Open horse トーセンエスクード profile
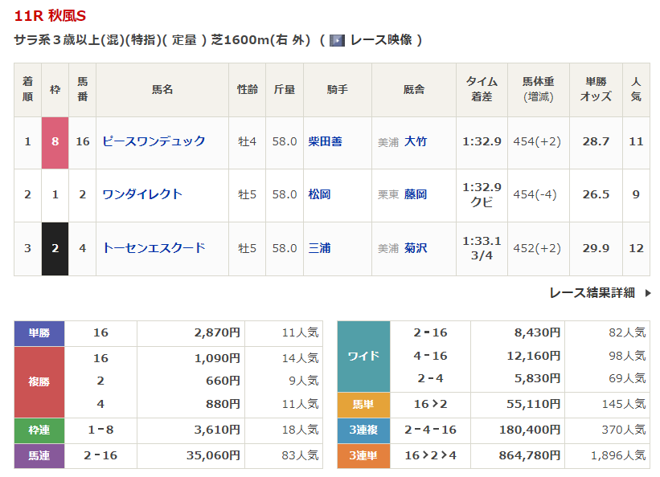The height and width of the screenshot is (477, 660). click(x=154, y=248)
